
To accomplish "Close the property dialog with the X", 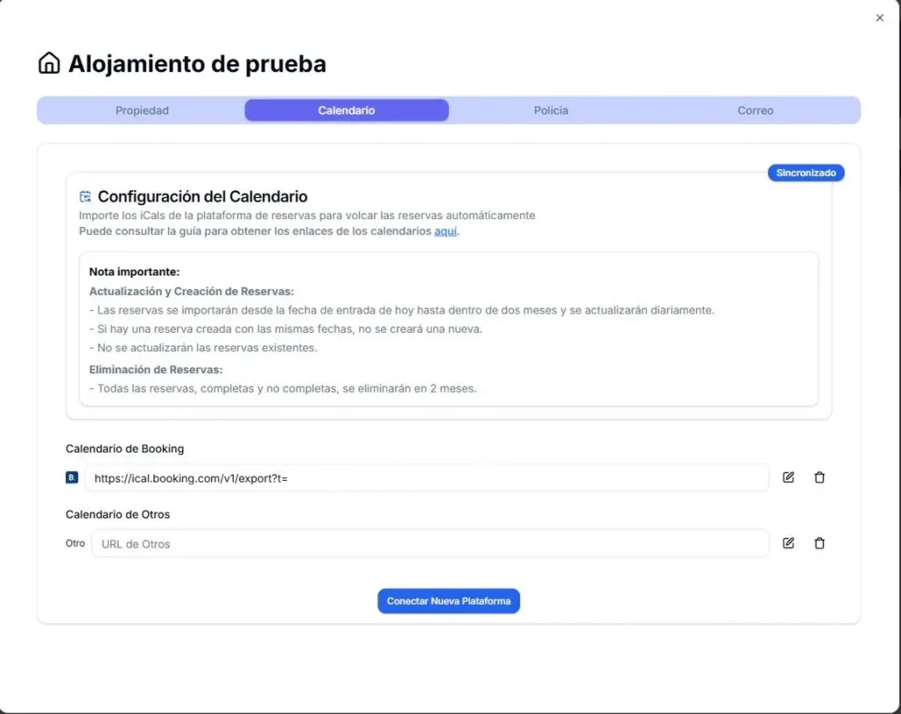I will [x=879, y=18].
